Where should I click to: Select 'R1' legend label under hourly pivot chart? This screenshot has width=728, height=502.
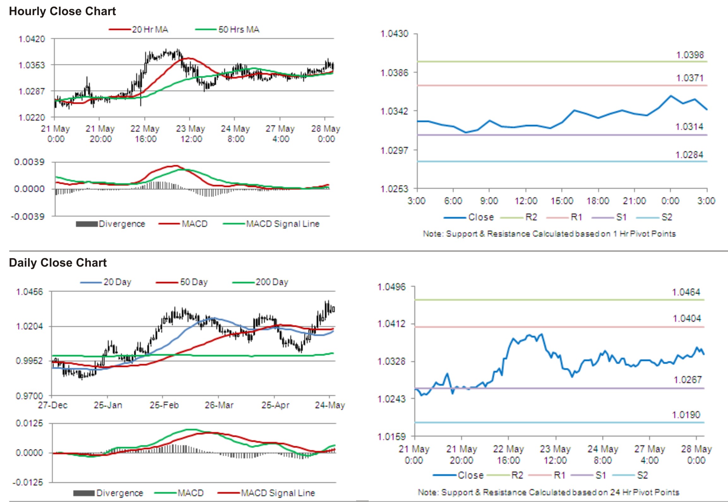click(x=577, y=217)
